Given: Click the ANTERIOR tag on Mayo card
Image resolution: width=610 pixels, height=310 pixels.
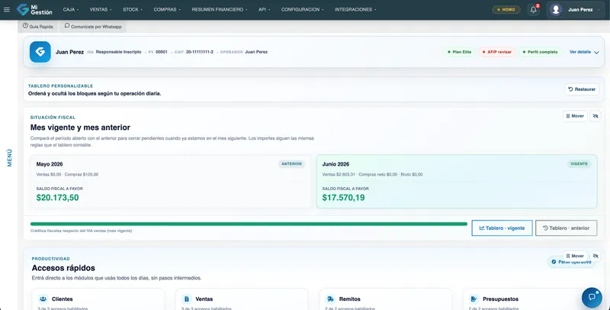Looking at the screenshot, I should pos(292,164).
